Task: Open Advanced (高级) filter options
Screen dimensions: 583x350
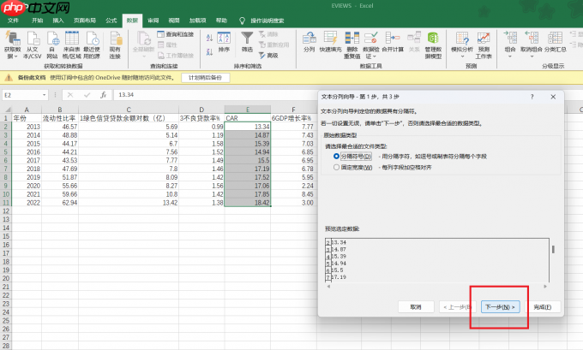Action: [x=269, y=56]
